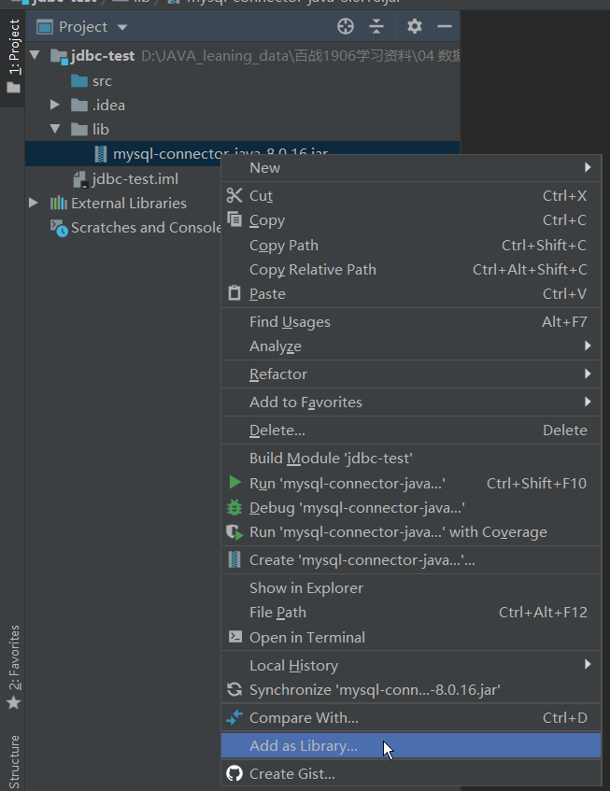The width and height of the screenshot is (610, 791).
Task: Click the scissors Cut icon
Action: pyautogui.click(x=234, y=195)
